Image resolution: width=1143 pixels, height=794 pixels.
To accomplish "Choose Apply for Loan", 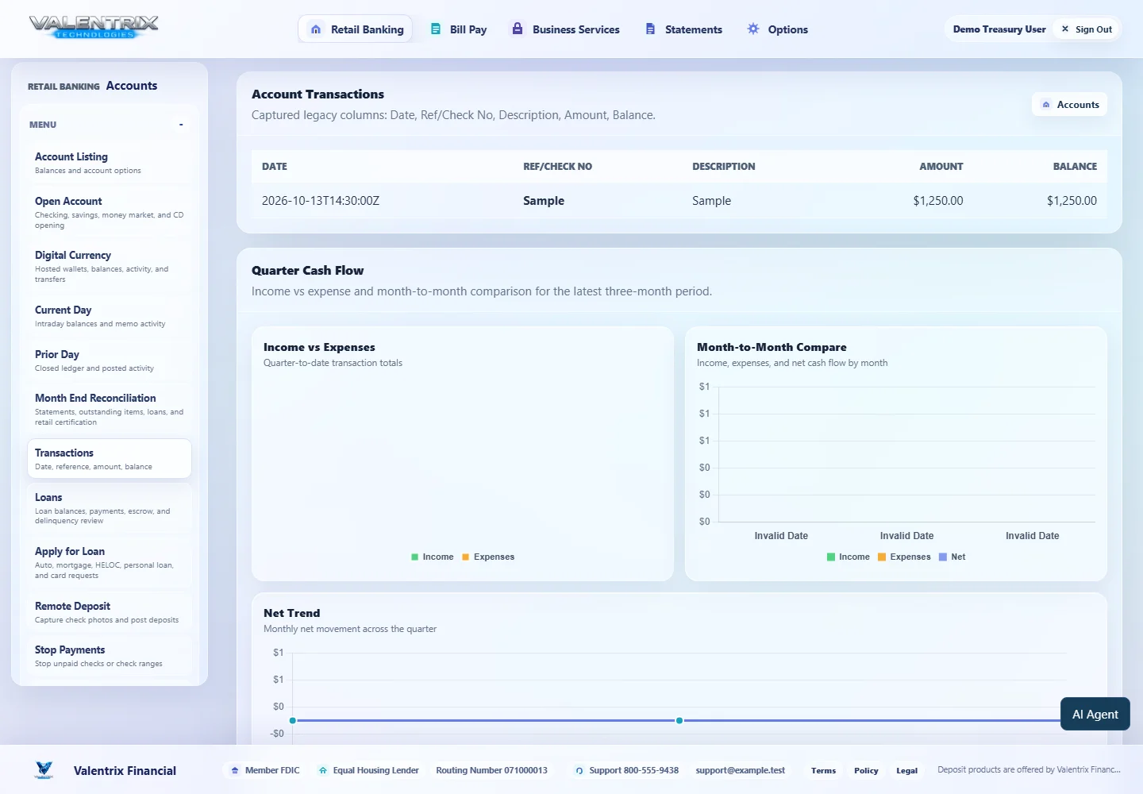I will 110,562.
